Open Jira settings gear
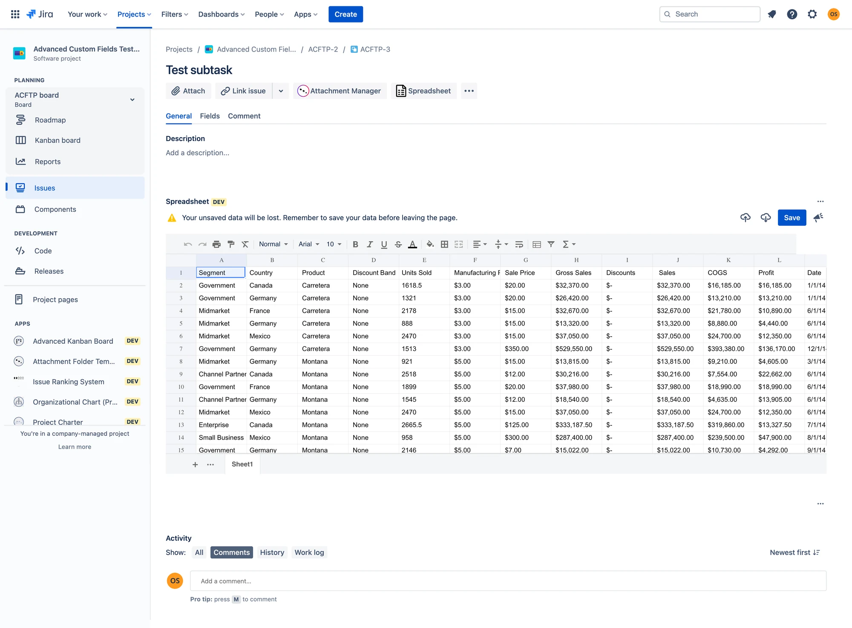852x628 pixels. [x=812, y=14]
